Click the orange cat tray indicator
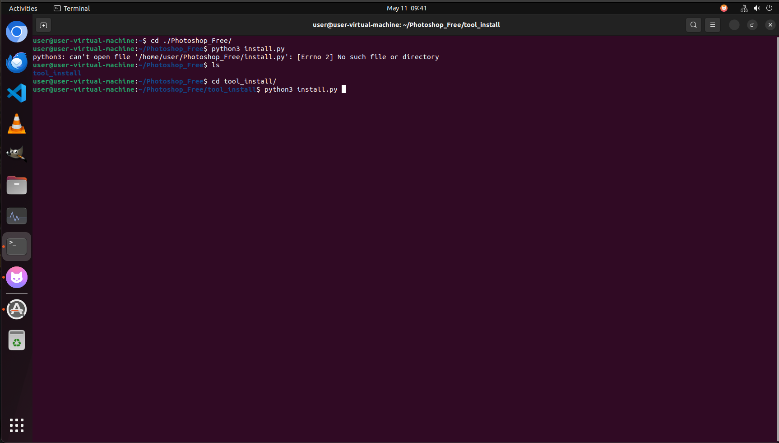This screenshot has height=443, width=779. (724, 8)
